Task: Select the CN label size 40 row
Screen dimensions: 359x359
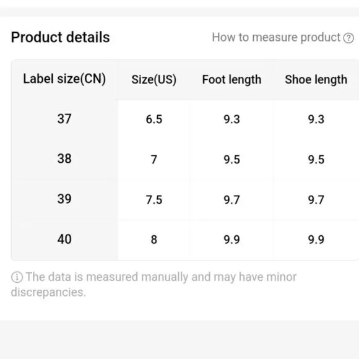Action: (x=185, y=240)
